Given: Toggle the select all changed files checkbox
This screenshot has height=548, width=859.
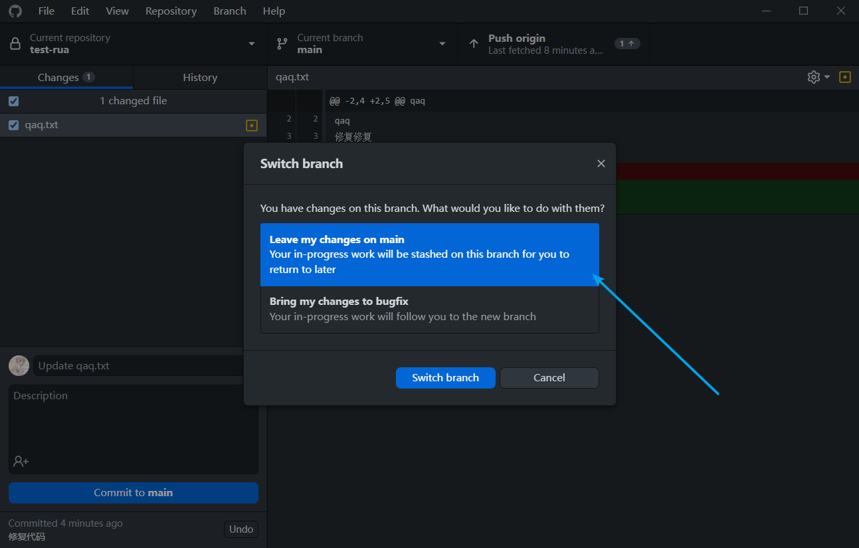Looking at the screenshot, I should (x=14, y=101).
